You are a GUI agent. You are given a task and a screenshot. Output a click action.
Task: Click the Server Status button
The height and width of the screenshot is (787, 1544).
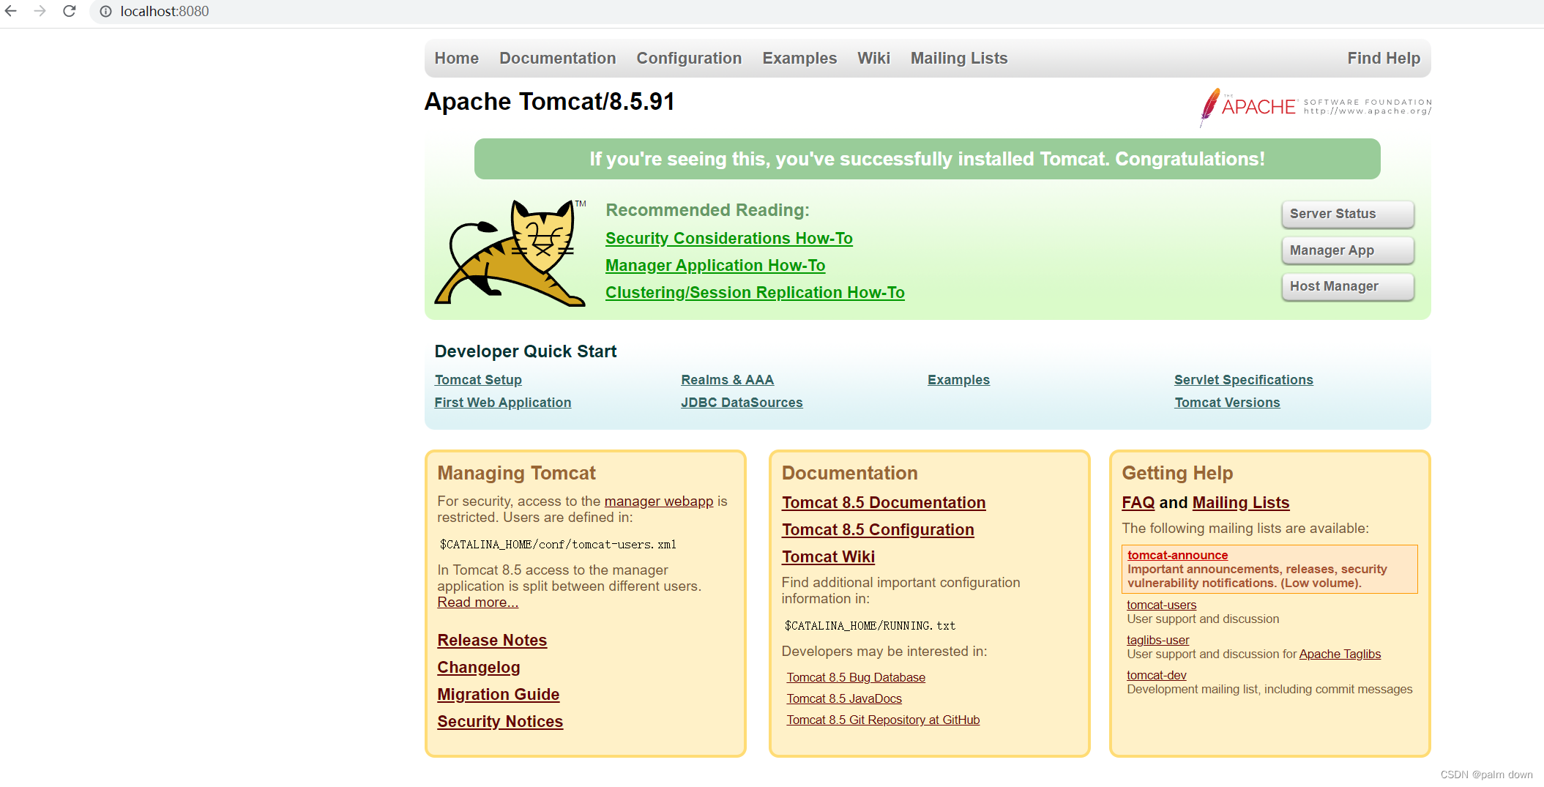point(1348,214)
